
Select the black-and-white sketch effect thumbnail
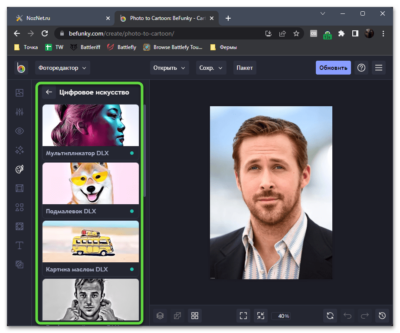91,300
